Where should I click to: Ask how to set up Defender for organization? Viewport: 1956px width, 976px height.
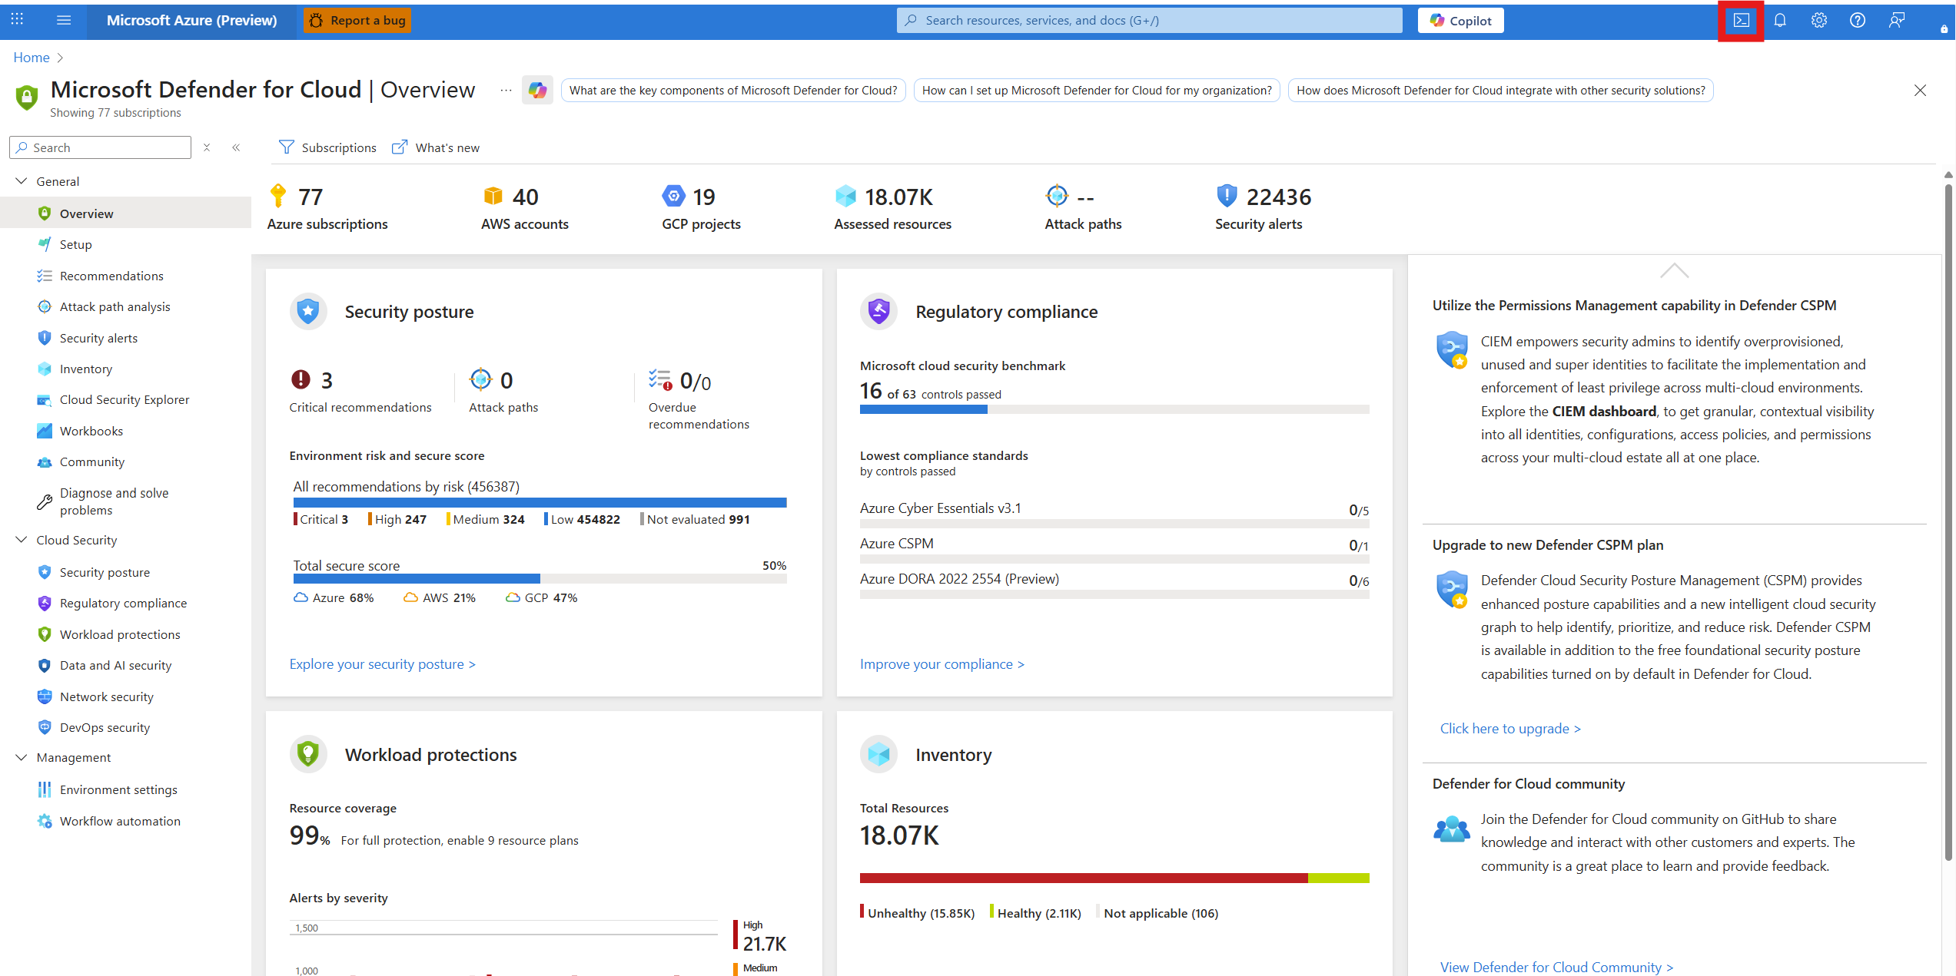coord(1097,91)
